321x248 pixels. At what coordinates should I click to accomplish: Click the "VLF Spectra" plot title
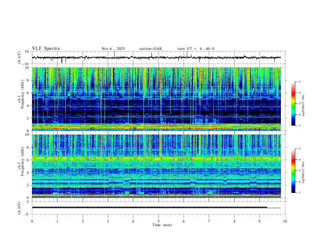(x=46, y=49)
